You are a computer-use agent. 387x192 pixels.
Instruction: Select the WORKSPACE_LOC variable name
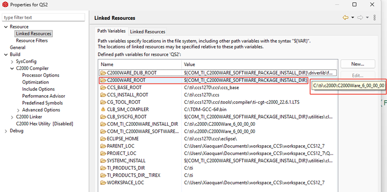click(x=125, y=182)
